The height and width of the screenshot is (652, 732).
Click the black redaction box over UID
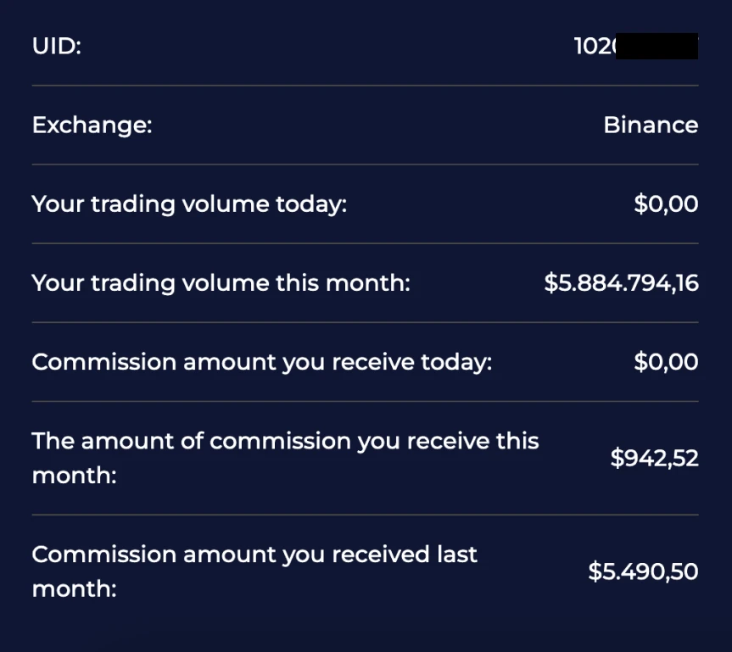(656, 46)
